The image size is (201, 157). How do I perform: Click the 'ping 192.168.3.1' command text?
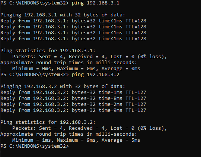[x=96, y=3]
